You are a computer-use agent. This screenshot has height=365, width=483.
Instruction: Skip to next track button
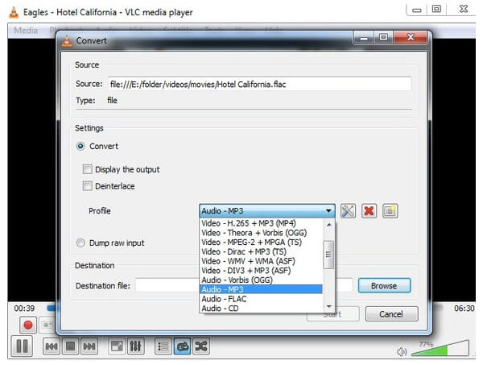click(x=89, y=346)
